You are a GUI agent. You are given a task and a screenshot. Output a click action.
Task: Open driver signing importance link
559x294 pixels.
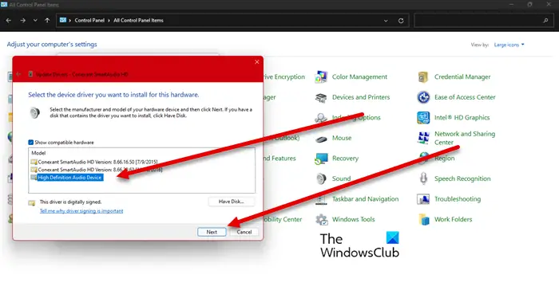(81, 211)
